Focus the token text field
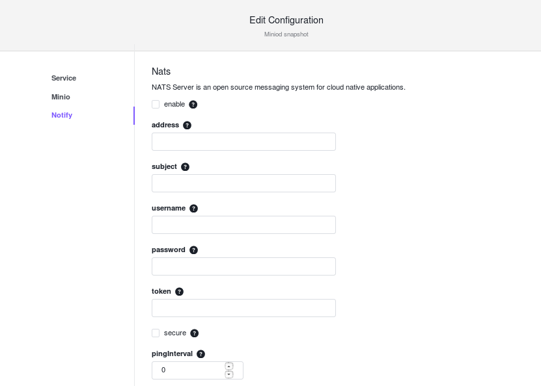 pyautogui.click(x=243, y=308)
